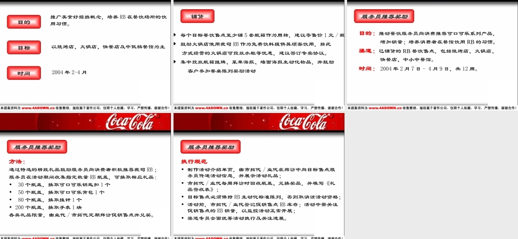Click 服务员推荐奖励 badge on the 渠道 slide

(384, 16)
